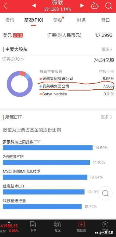
Task: Tap the floating magnifier search button
Action: coord(105,193)
